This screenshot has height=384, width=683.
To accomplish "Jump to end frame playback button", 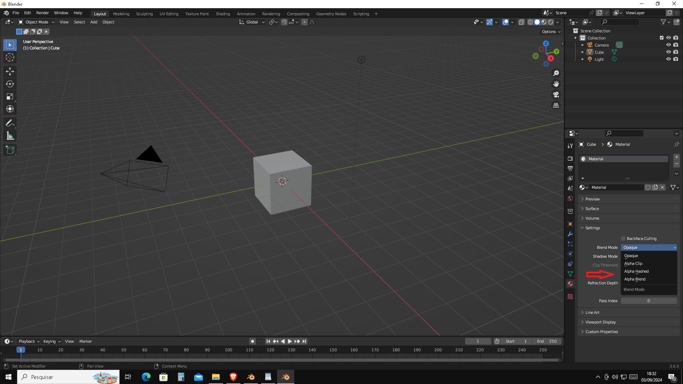I will [304, 341].
